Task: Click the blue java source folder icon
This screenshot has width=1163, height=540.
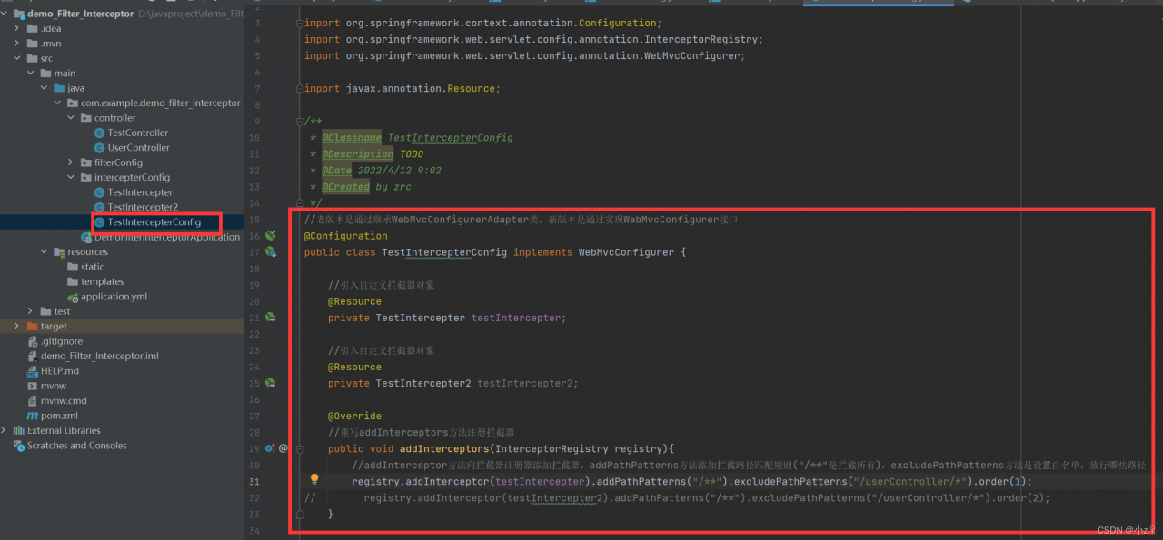Action: point(59,88)
